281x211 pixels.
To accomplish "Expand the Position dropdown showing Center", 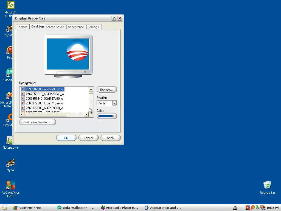I will (x=114, y=103).
